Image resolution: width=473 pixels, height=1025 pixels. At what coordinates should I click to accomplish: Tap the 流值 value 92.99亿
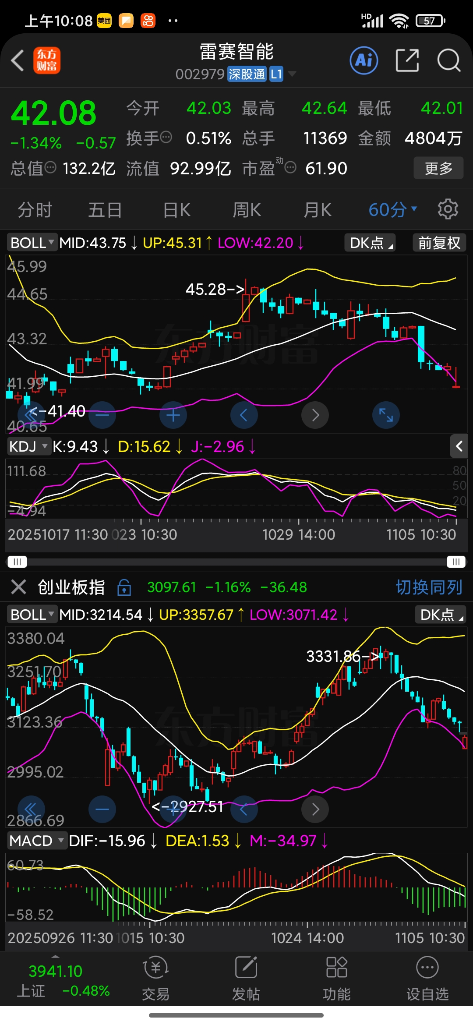200,168
